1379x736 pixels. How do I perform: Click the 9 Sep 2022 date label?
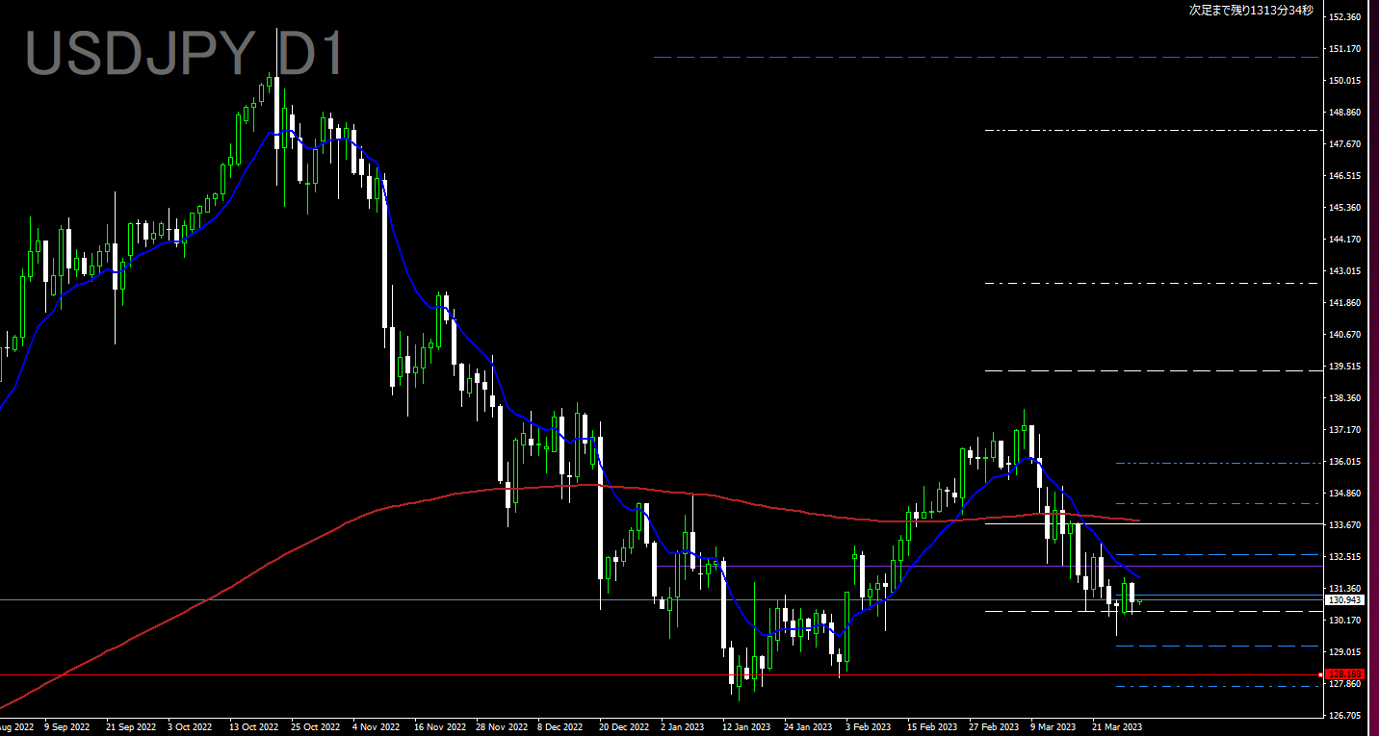pyautogui.click(x=67, y=728)
